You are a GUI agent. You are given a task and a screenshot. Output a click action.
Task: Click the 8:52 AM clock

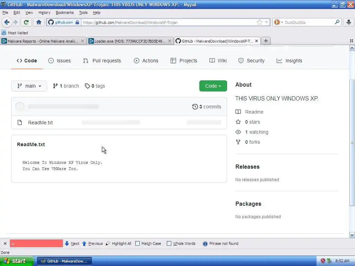tap(342, 261)
